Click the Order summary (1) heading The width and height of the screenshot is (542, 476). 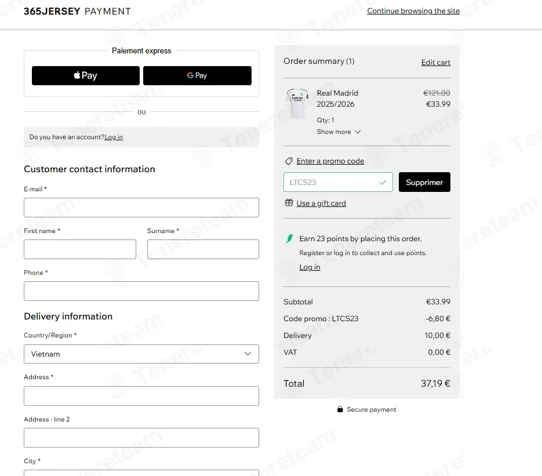tap(319, 61)
